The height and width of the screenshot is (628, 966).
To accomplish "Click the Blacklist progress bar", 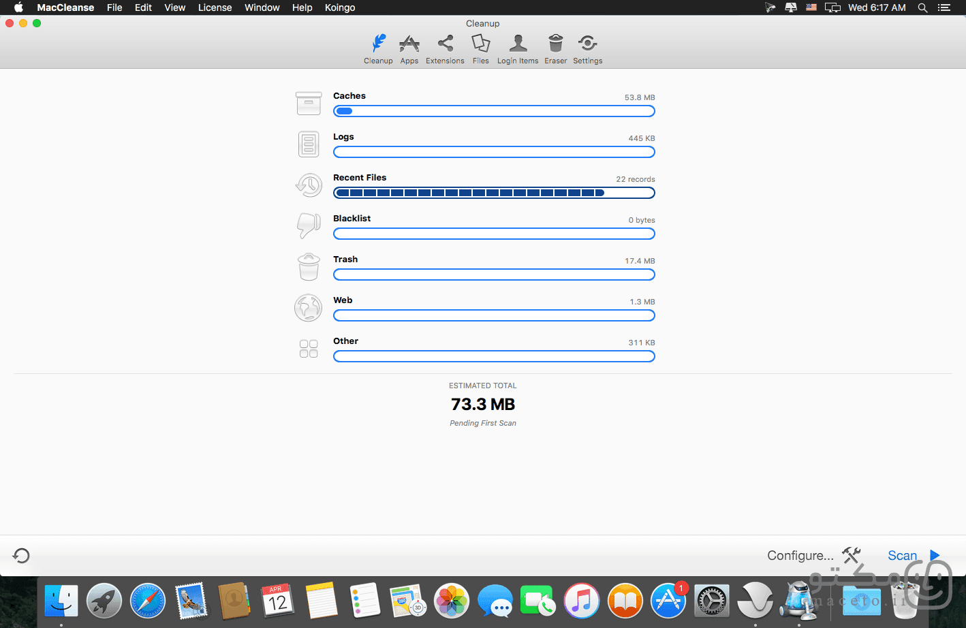I will tap(494, 234).
